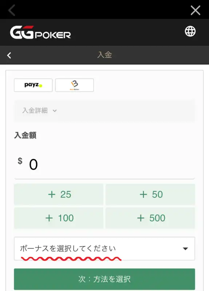Image resolution: width=209 pixels, height=291 pixels.
Task: Select the MuchBetter payment method
Action: tap(75, 85)
